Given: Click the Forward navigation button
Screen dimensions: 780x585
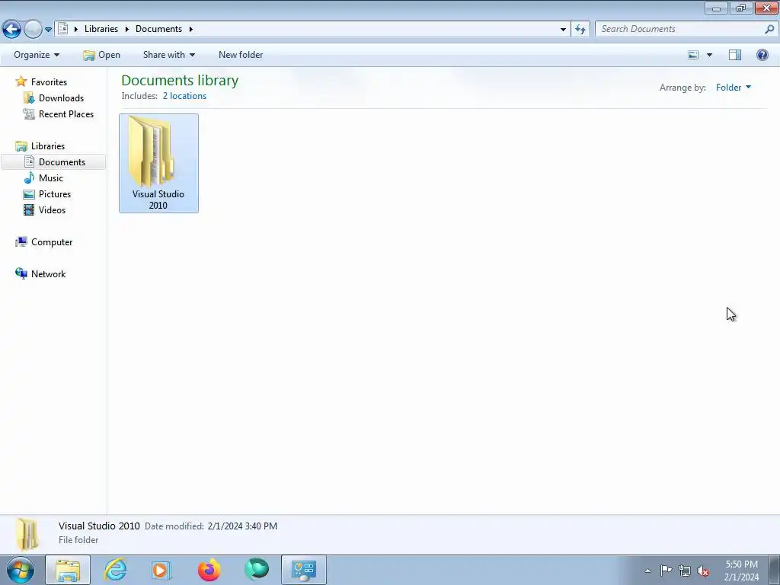Looking at the screenshot, I should click(33, 30).
